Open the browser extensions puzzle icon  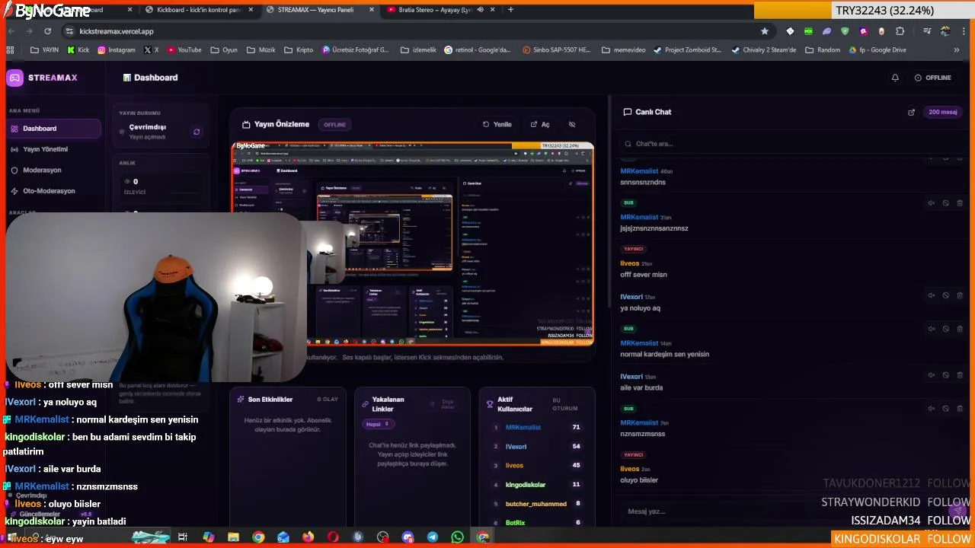coord(900,31)
